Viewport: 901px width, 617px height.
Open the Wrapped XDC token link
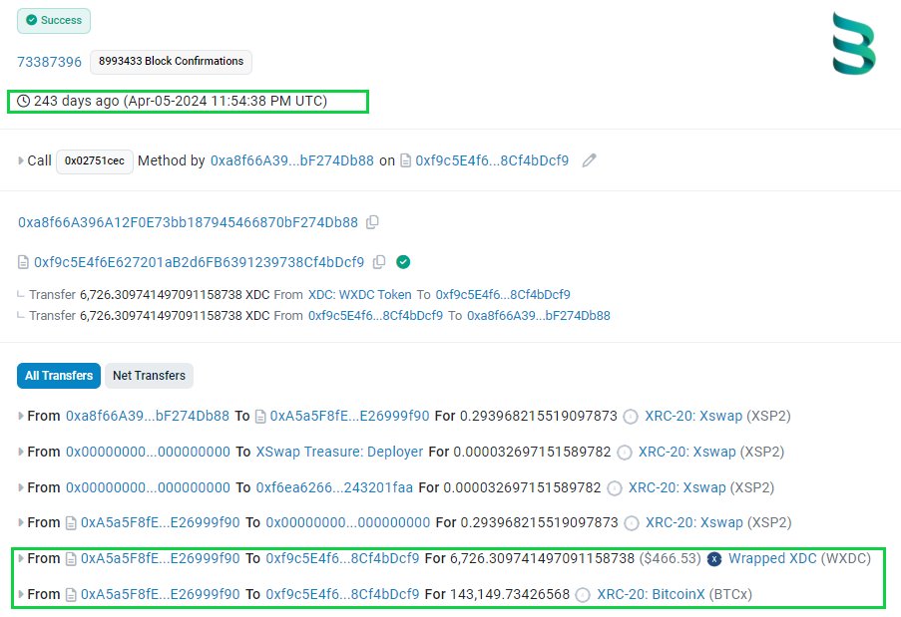pyautogui.click(x=772, y=558)
